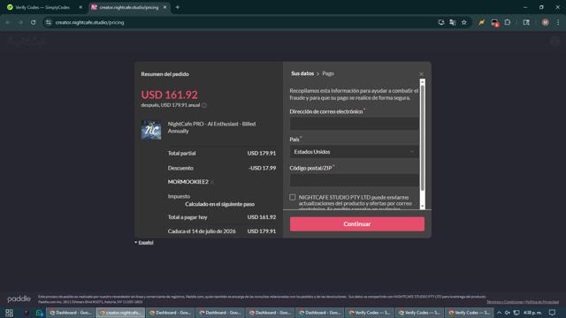Open the Windows Start menu
The height and width of the screenshot is (318, 566).
[9, 313]
